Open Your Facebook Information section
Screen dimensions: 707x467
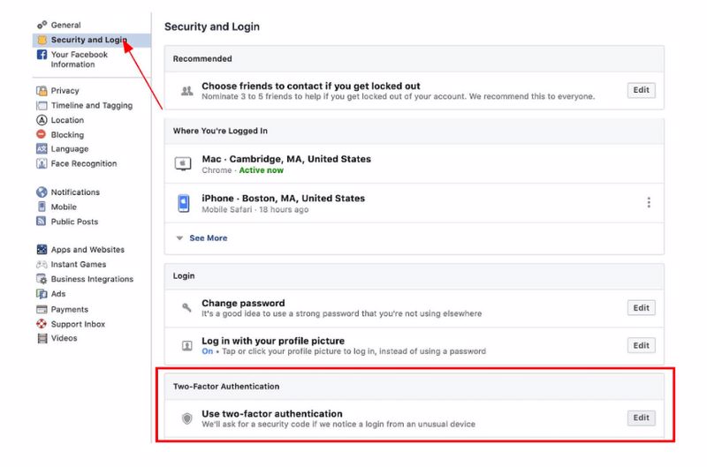[x=80, y=59]
